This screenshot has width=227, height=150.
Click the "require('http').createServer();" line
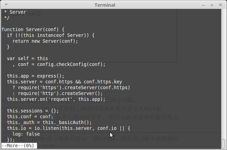pyautogui.click(x=58, y=94)
